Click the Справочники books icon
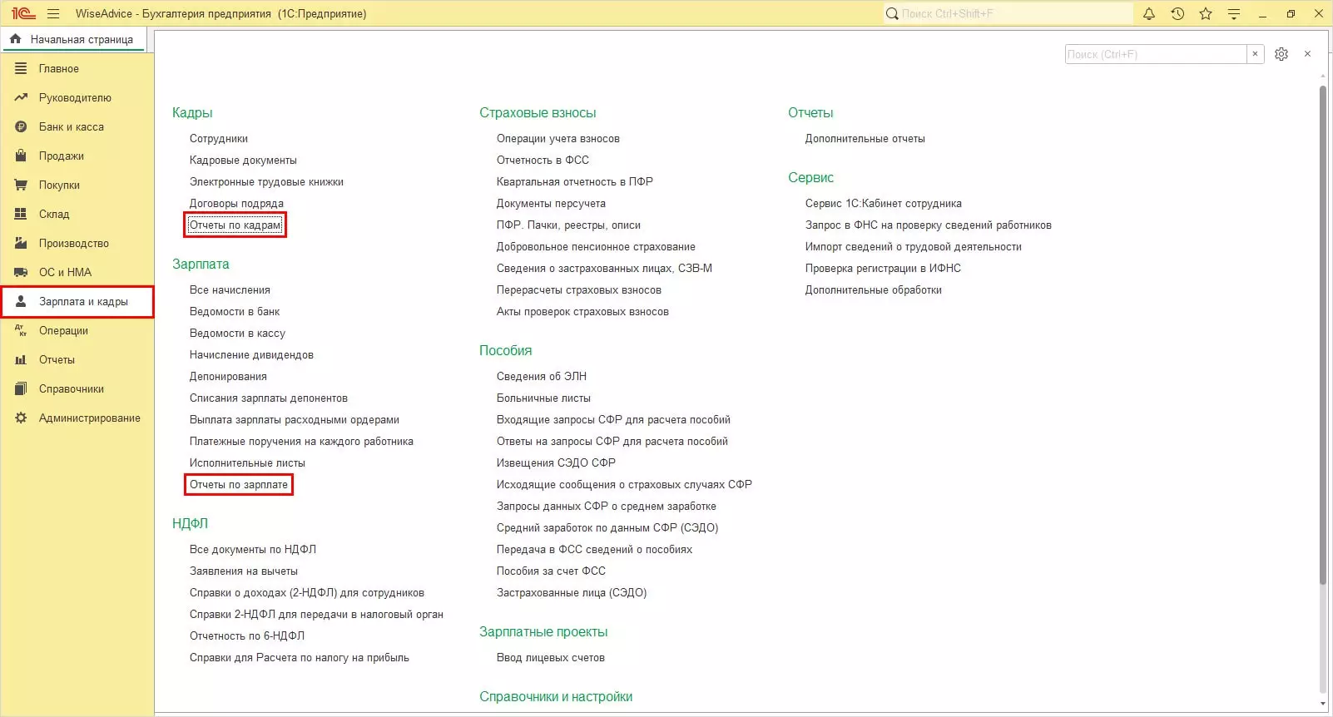 (x=21, y=388)
